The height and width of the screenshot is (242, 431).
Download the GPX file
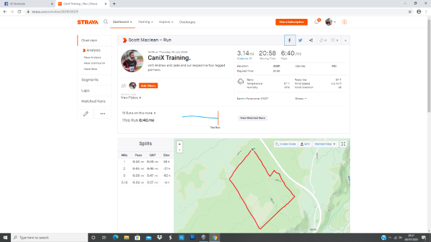pos(305,144)
